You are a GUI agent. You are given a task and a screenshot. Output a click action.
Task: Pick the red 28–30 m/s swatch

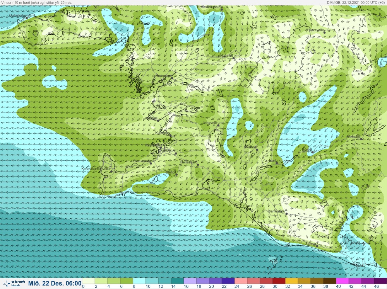(266, 281)
